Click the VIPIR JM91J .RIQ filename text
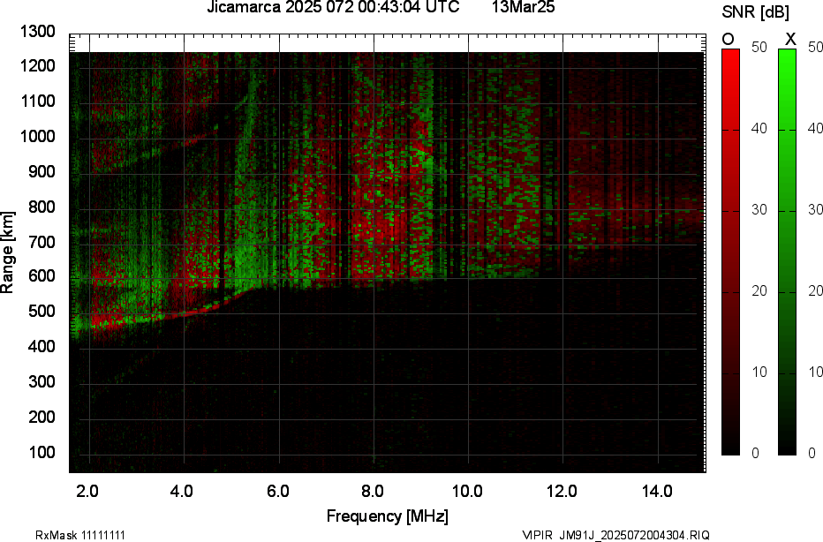Image resolution: width=823 pixels, height=542 pixels. pos(615,535)
